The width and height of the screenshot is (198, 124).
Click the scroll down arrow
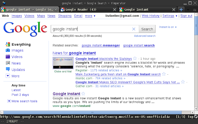(x=196, y=109)
